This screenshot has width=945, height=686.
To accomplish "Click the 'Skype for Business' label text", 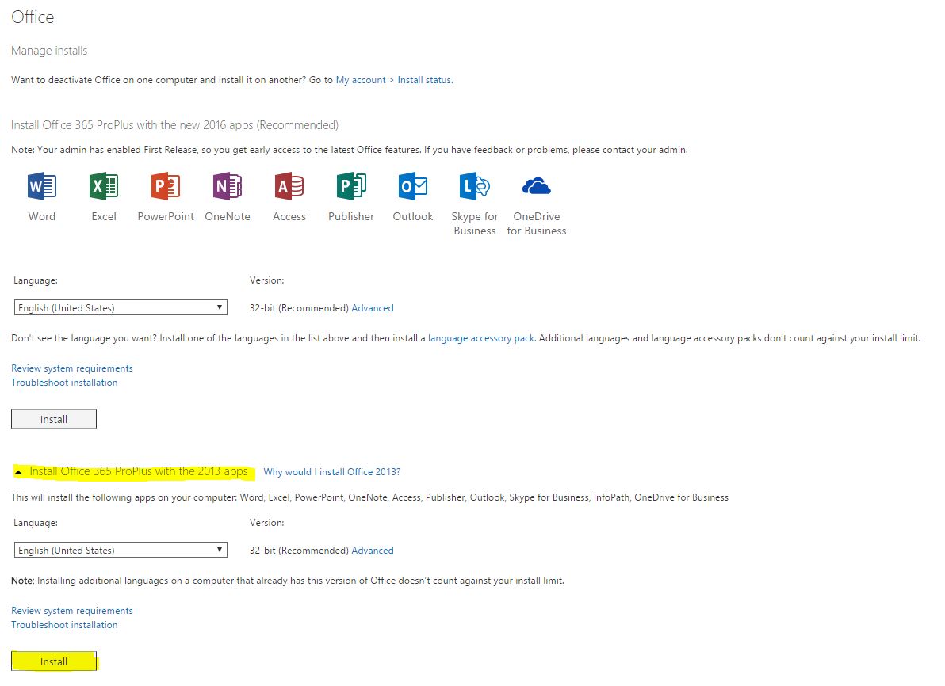I will pyautogui.click(x=475, y=223).
